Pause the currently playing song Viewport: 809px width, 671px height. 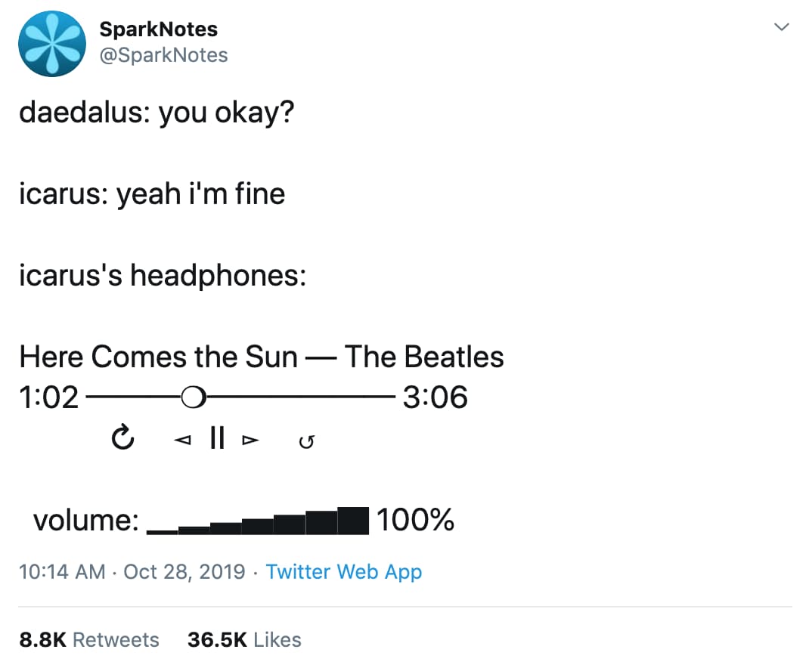click(216, 438)
